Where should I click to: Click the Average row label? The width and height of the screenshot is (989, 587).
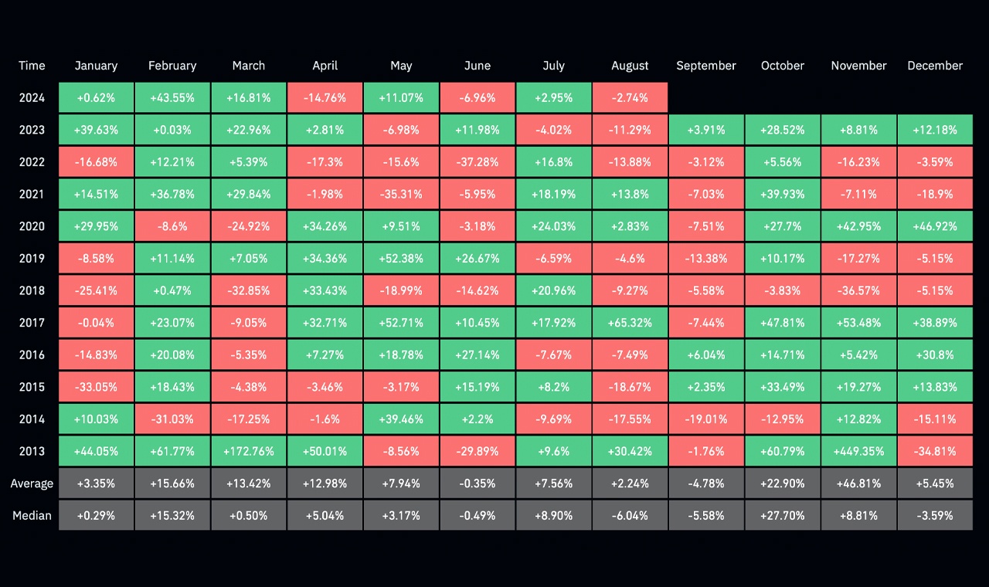click(x=32, y=484)
